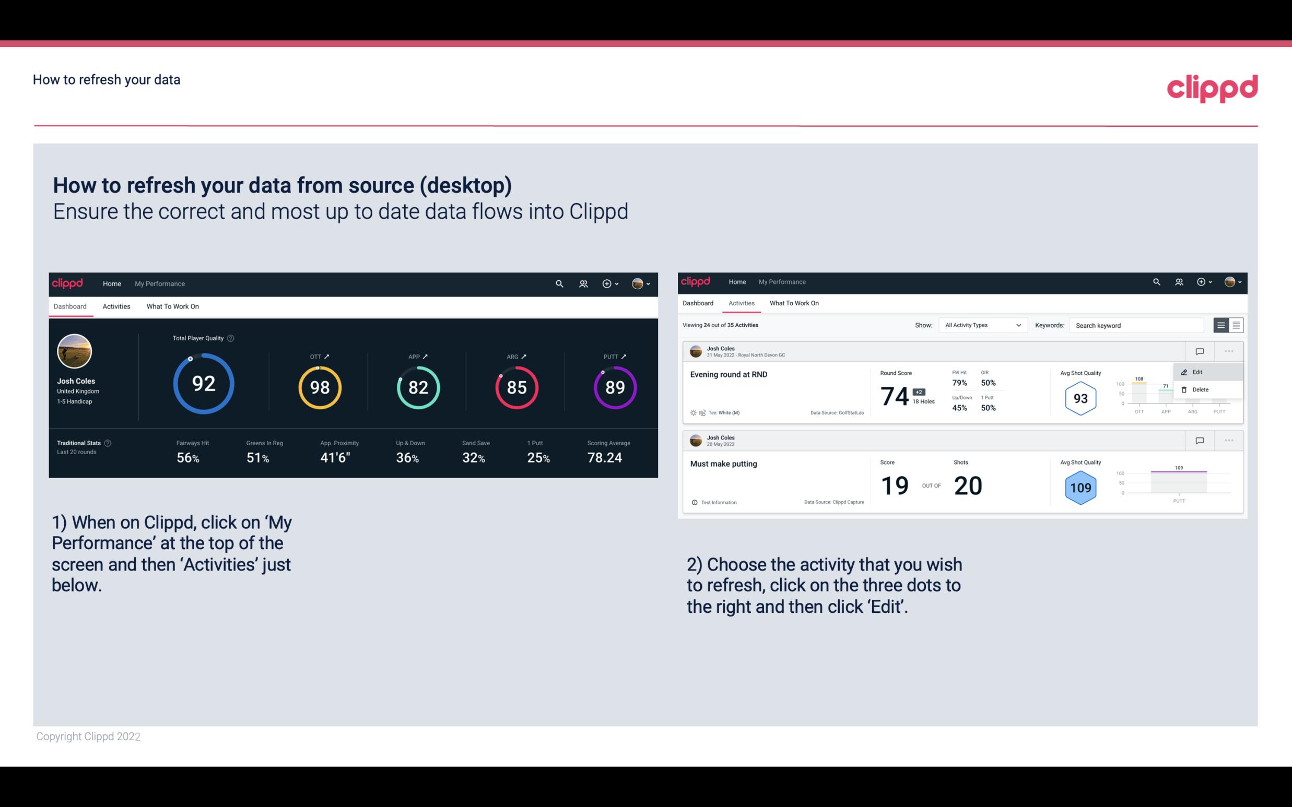1292x807 pixels.
Task: Toggle the Dashboard tab on left panel
Action: tap(70, 306)
